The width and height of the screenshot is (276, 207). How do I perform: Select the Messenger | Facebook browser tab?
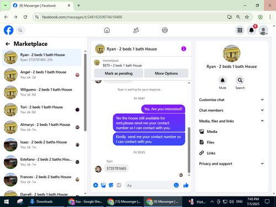41,6
